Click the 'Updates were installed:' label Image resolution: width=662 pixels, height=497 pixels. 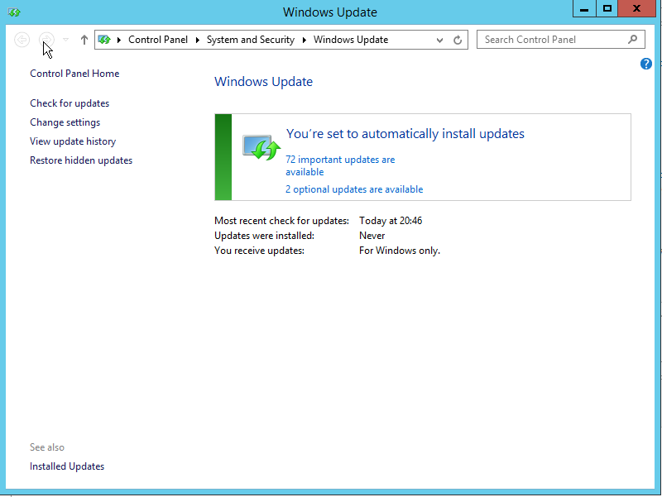264,236
